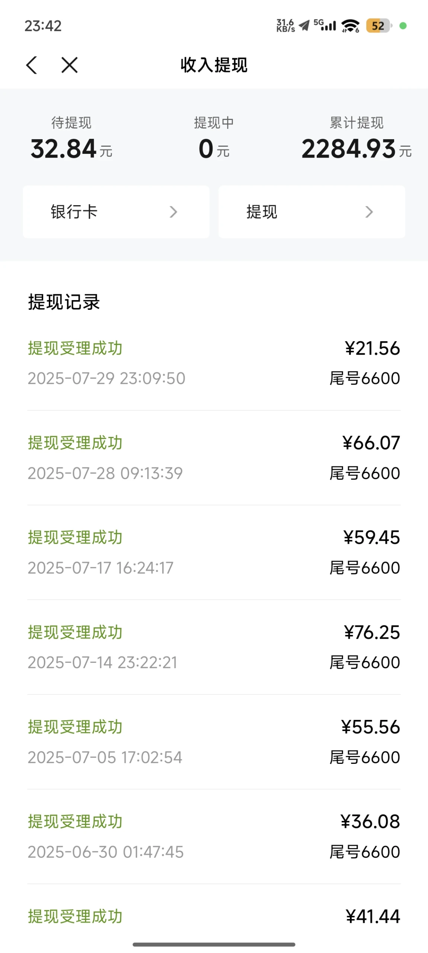Image resolution: width=428 pixels, height=953 pixels.
Task: Open the ¥76.25 withdrawal record
Action: tap(214, 647)
